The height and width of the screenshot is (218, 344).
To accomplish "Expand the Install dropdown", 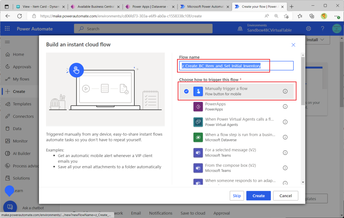I will pyautogui.click(x=315, y=40).
